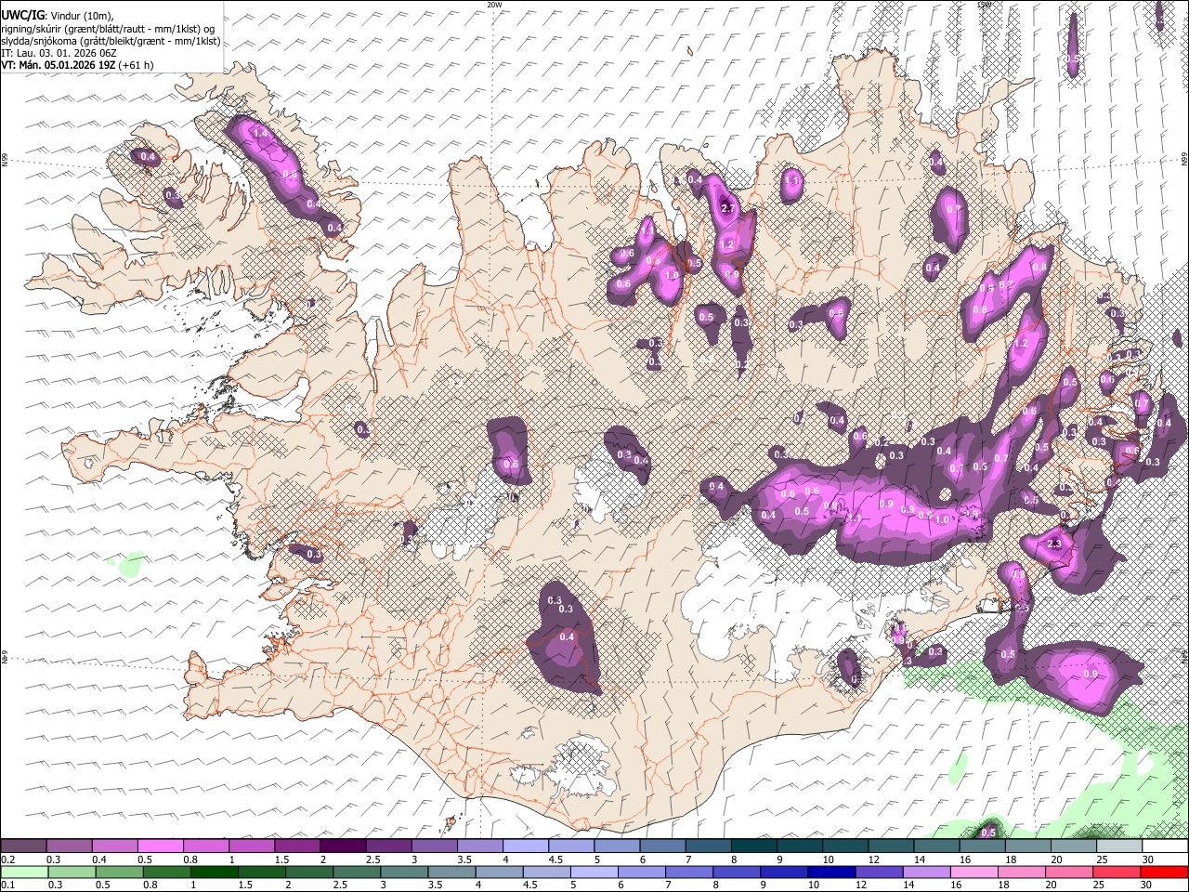Click the bright pink 0.5 swatch in the snow scale
The width and height of the screenshot is (1189, 892).
point(160,846)
